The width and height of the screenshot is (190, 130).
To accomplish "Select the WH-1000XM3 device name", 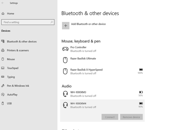I will 78,92.
